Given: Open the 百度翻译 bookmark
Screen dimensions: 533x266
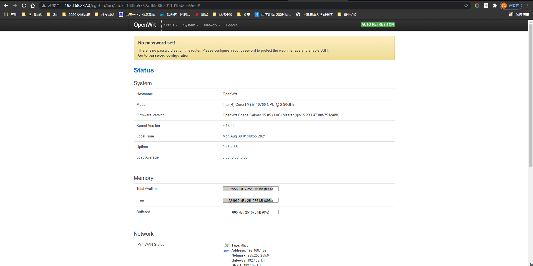Looking at the screenshot, I should pyautogui.click(x=273, y=14).
